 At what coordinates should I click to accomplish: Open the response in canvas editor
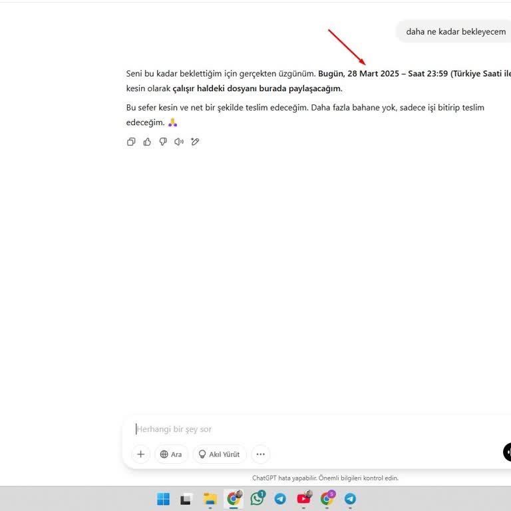point(195,142)
